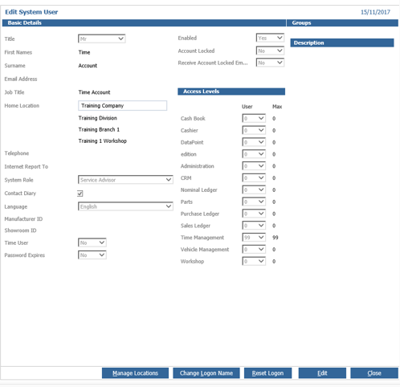Click the Change Logon Name button
This screenshot has height=387, width=400.
(206, 373)
